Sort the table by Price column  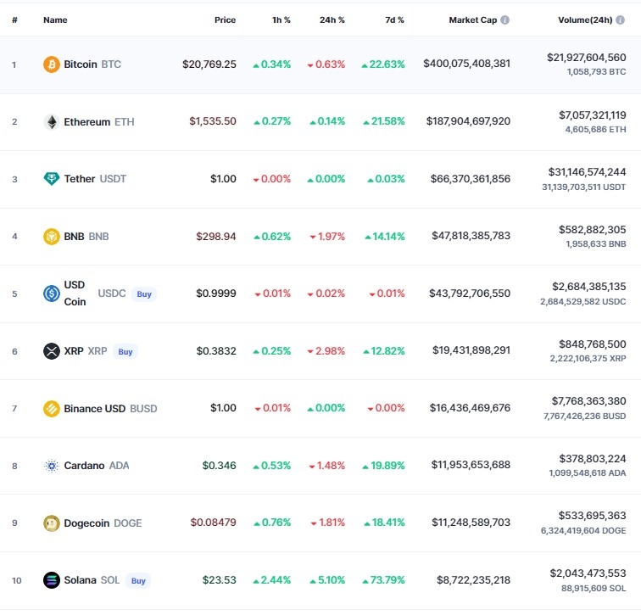pyautogui.click(x=225, y=20)
